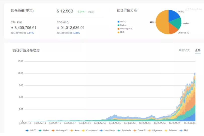This screenshot has width=204, height=136.
Task: Toggle Balancer series in the chart legend
Action: [x=171, y=130]
